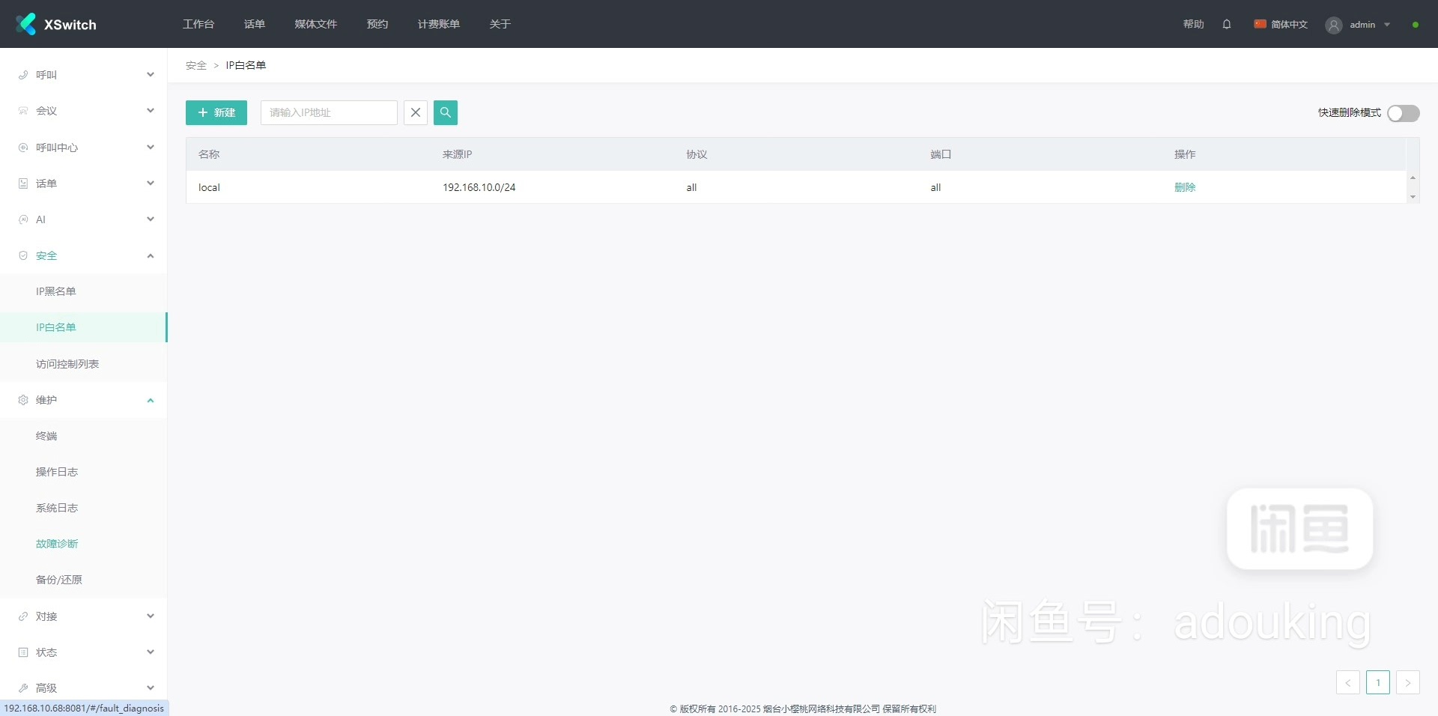Click the table scrollbar up arrow

tap(1413, 178)
